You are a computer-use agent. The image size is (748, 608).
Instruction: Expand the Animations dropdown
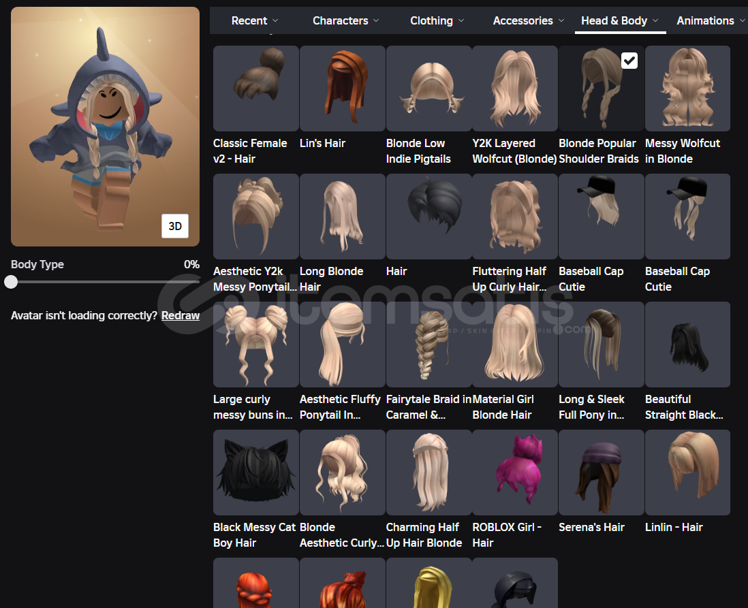click(x=711, y=20)
